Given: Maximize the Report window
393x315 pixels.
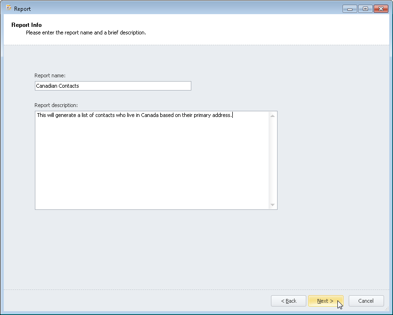Looking at the screenshot, I should 365,8.
